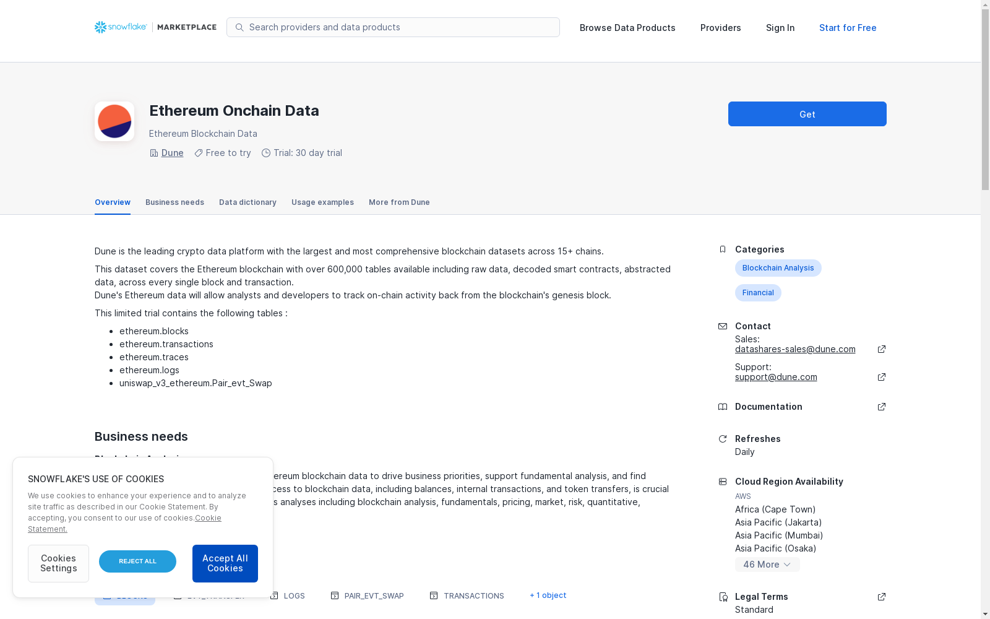
Task: Open external link icon for support email
Action: point(882,377)
